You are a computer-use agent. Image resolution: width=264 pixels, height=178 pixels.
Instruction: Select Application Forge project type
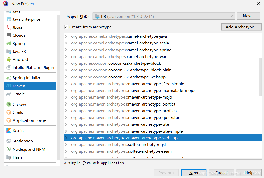[30, 120]
